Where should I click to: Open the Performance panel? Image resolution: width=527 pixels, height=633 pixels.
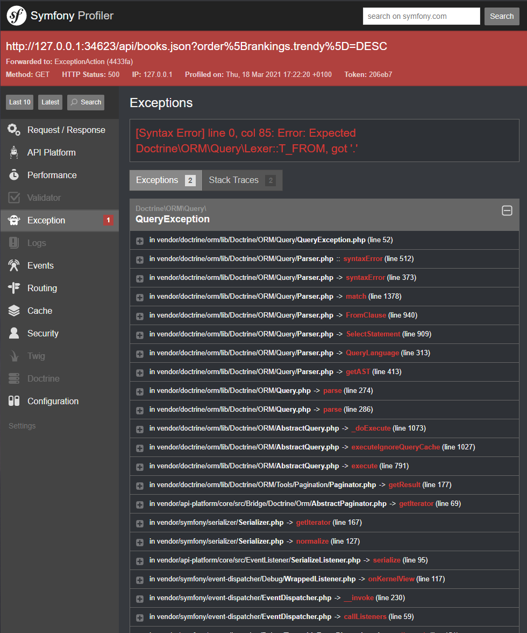point(60,175)
